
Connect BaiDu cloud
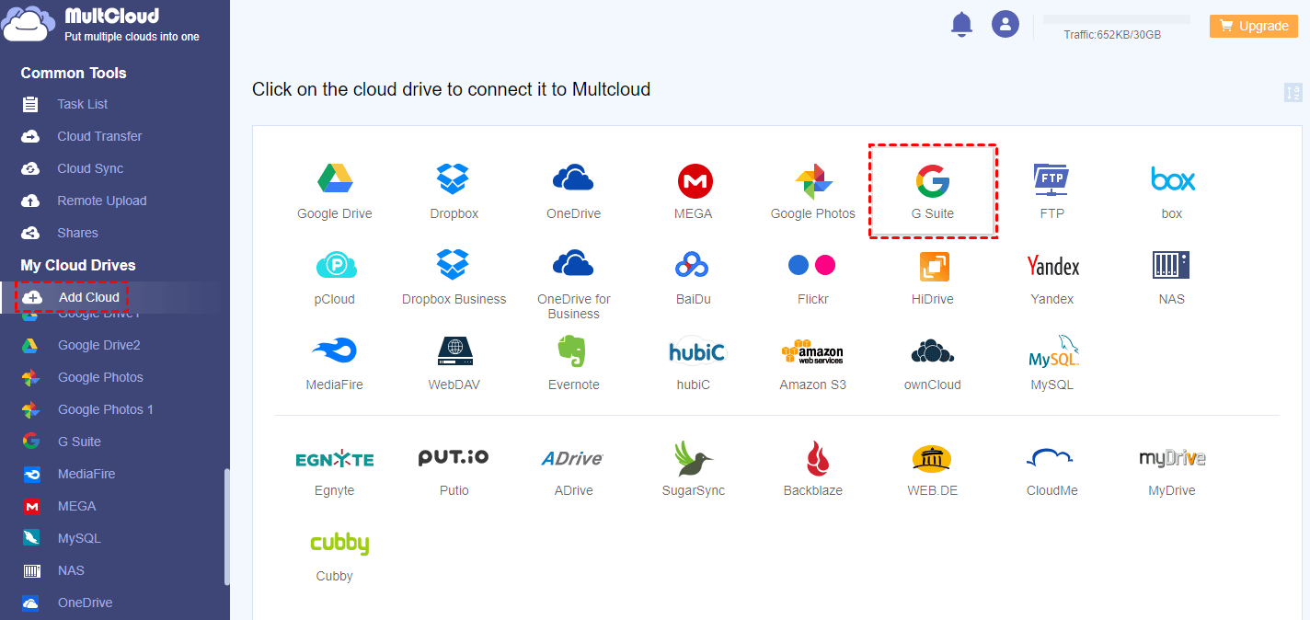coord(694,278)
